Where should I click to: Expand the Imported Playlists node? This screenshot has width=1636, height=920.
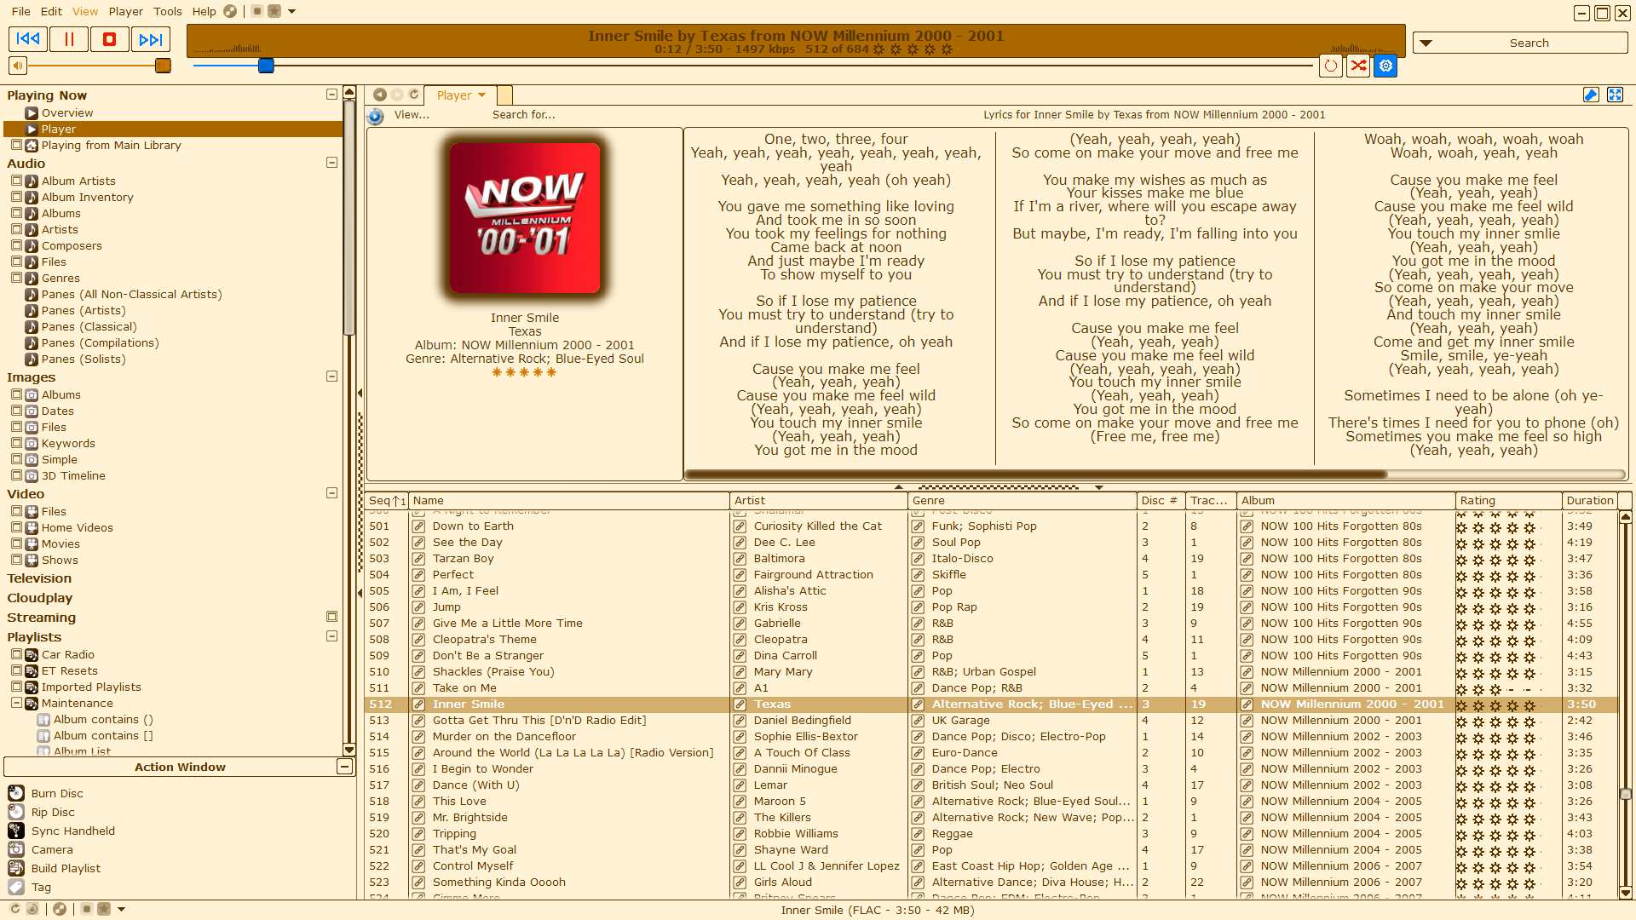pyautogui.click(x=16, y=687)
